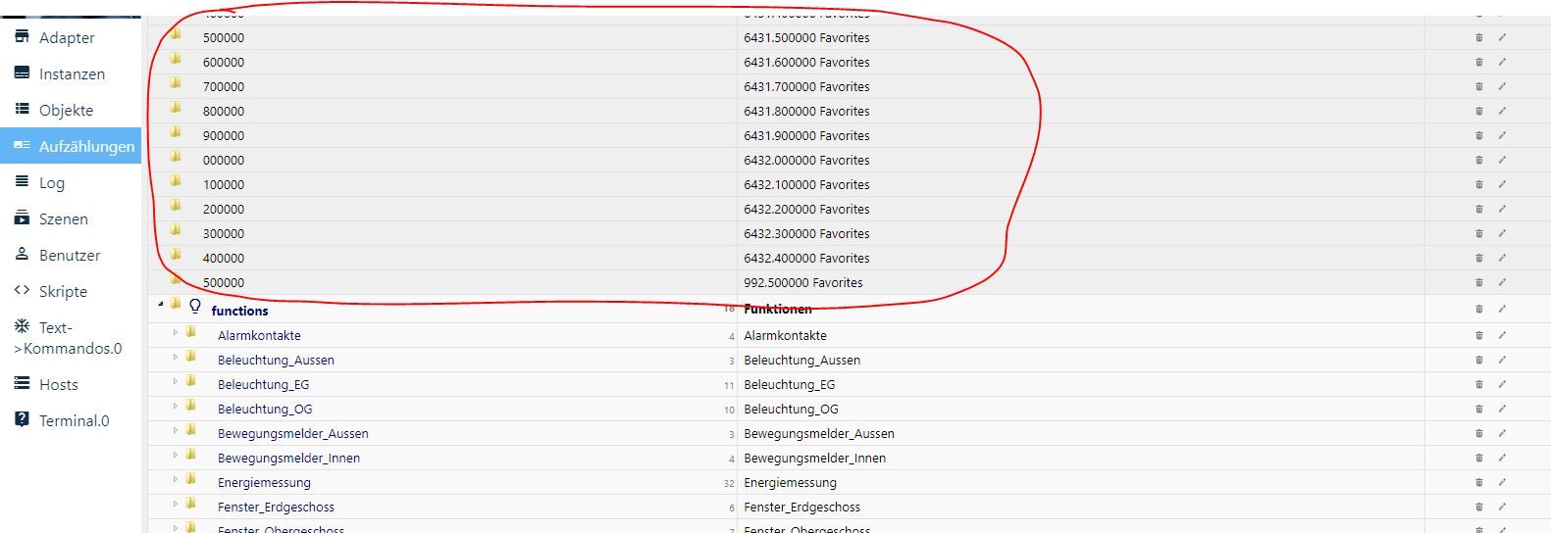Delete the Energiemessung enumeration via trash icon
This screenshot has width=1551, height=533.
point(1478,482)
